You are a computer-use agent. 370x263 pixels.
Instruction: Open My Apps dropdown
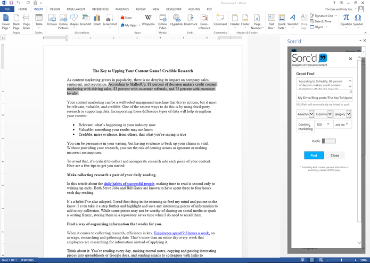coord(139,25)
